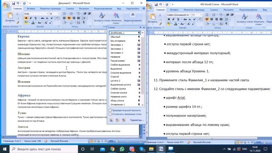This screenshot has width=272, height=153.
Task: Open Manage Styles in the Styles pane
Action: pyautogui.click(x=124, y=120)
